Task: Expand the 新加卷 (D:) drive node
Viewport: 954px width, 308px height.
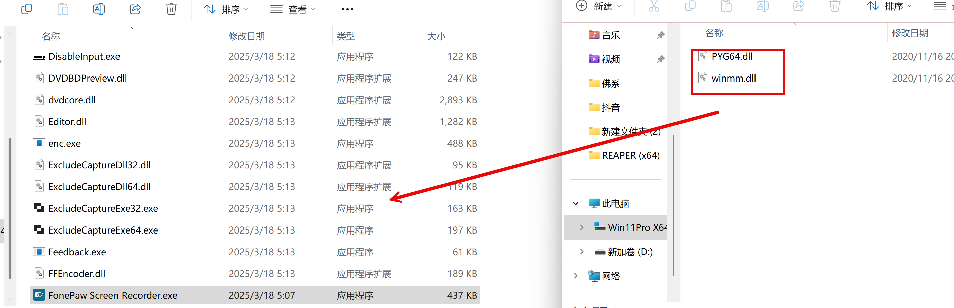Action: click(x=581, y=252)
